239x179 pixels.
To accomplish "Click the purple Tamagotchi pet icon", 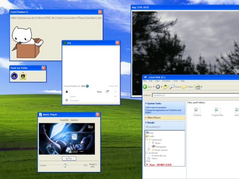I will coord(14,76).
